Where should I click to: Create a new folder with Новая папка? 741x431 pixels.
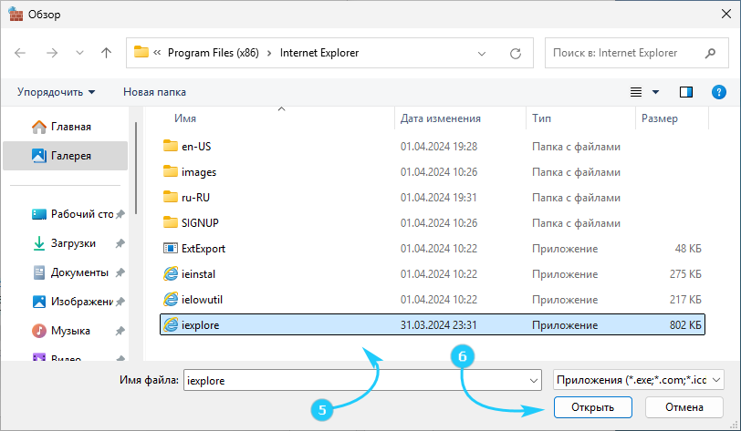point(154,92)
